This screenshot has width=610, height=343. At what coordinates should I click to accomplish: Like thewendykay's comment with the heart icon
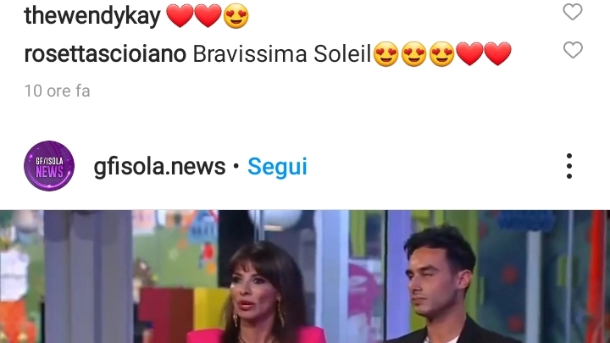pyautogui.click(x=573, y=12)
